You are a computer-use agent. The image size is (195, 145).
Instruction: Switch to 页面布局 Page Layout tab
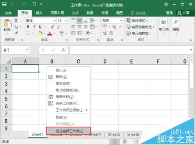(x=57, y=13)
